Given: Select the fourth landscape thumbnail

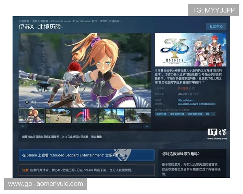Looking at the screenshot, I should [111, 116].
